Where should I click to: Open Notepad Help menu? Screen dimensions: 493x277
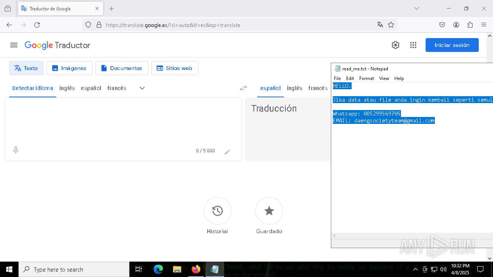click(399, 78)
